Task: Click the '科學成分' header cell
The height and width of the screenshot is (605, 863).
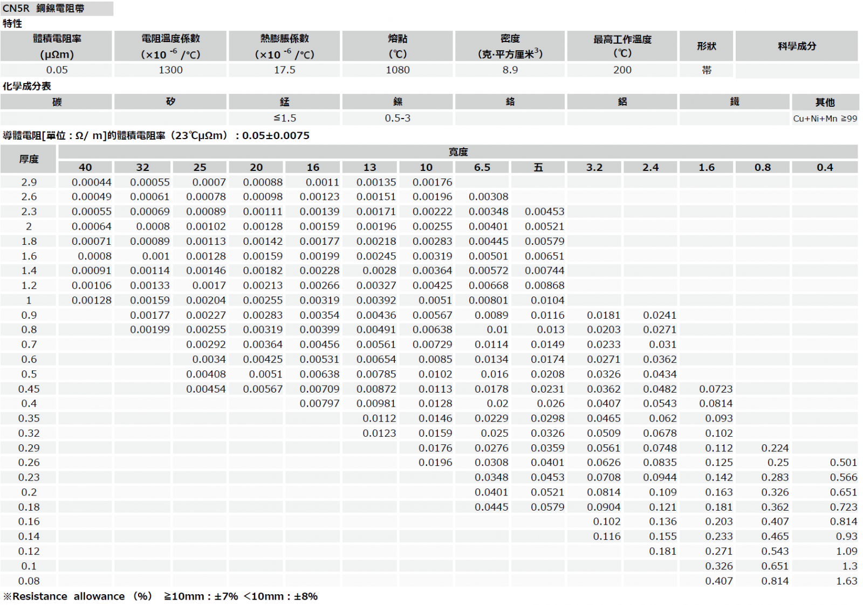Action: tap(797, 46)
